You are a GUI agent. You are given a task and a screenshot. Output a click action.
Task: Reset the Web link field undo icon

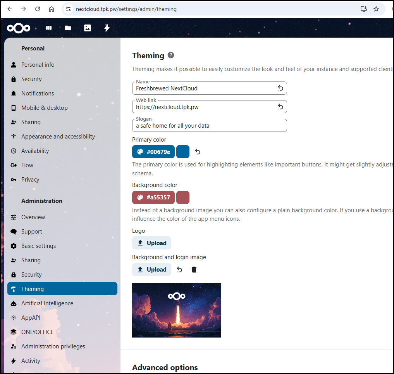click(280, 107)
